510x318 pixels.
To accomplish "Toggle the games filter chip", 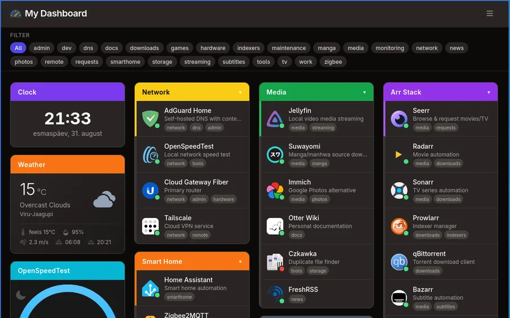I will coord(180,48).
